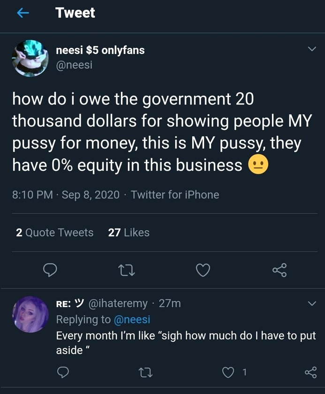Open the @ihateremy handle
The width and height of the screenshot is (325, 394).
(118, 303)
